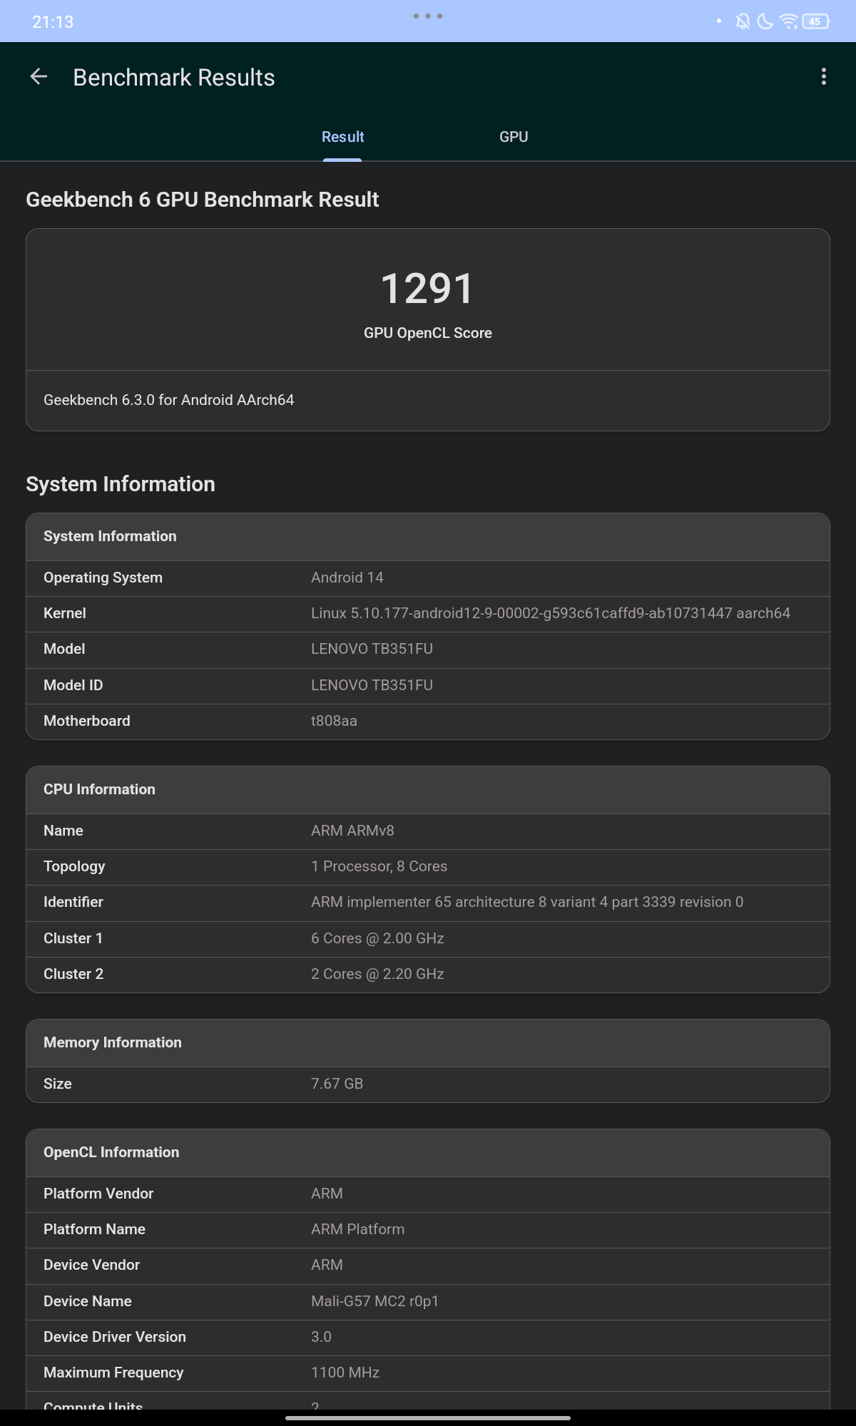This screenshot has height=1426, width=856.
Task: Tap the home gesture bar
Action: coord(428,1418)
